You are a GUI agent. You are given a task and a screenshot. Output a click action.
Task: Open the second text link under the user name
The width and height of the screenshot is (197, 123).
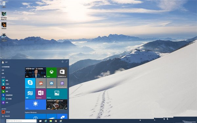pos(3,70)
